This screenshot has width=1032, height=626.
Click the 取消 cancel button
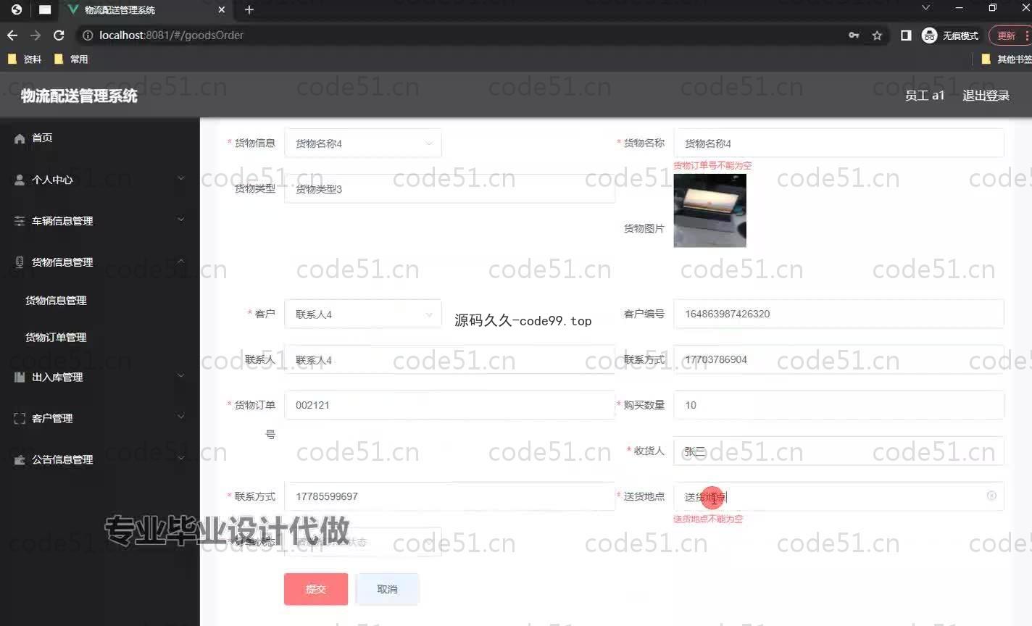(387, 589)
